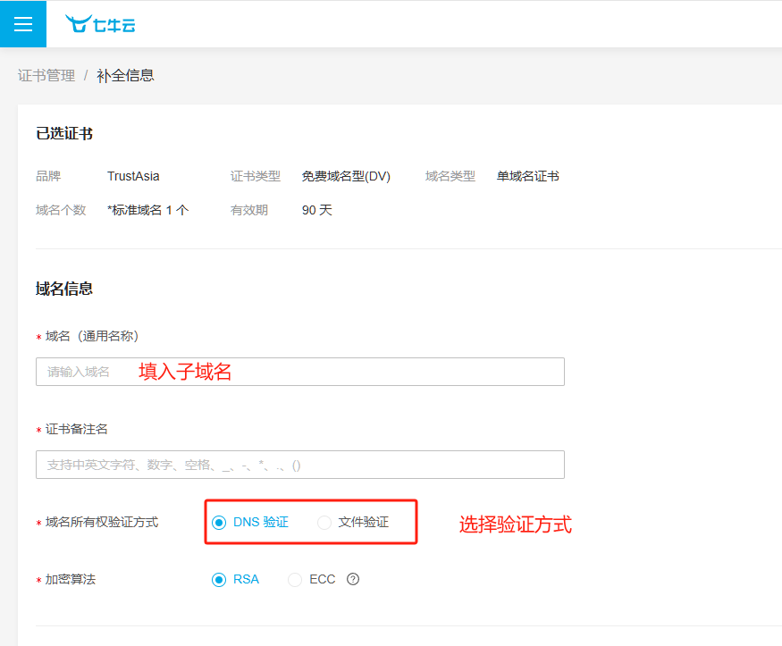Select the DNS 验证 radio button
The height and width of the screenshot is (646, 782).
[x=219, y=523]
